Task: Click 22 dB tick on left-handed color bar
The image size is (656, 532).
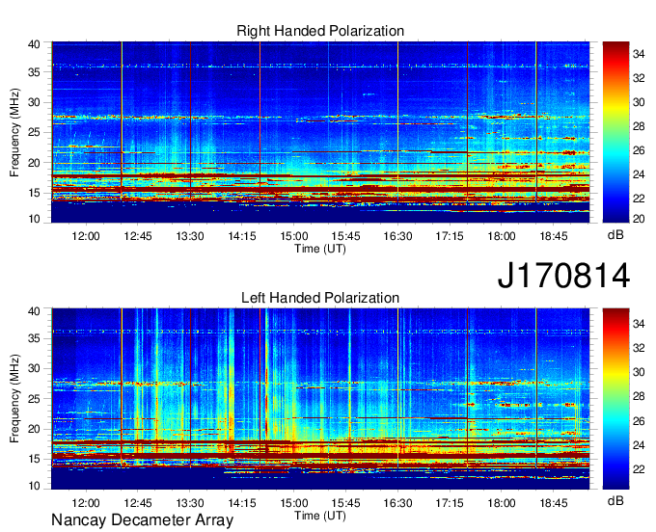Action: [639, 469]
